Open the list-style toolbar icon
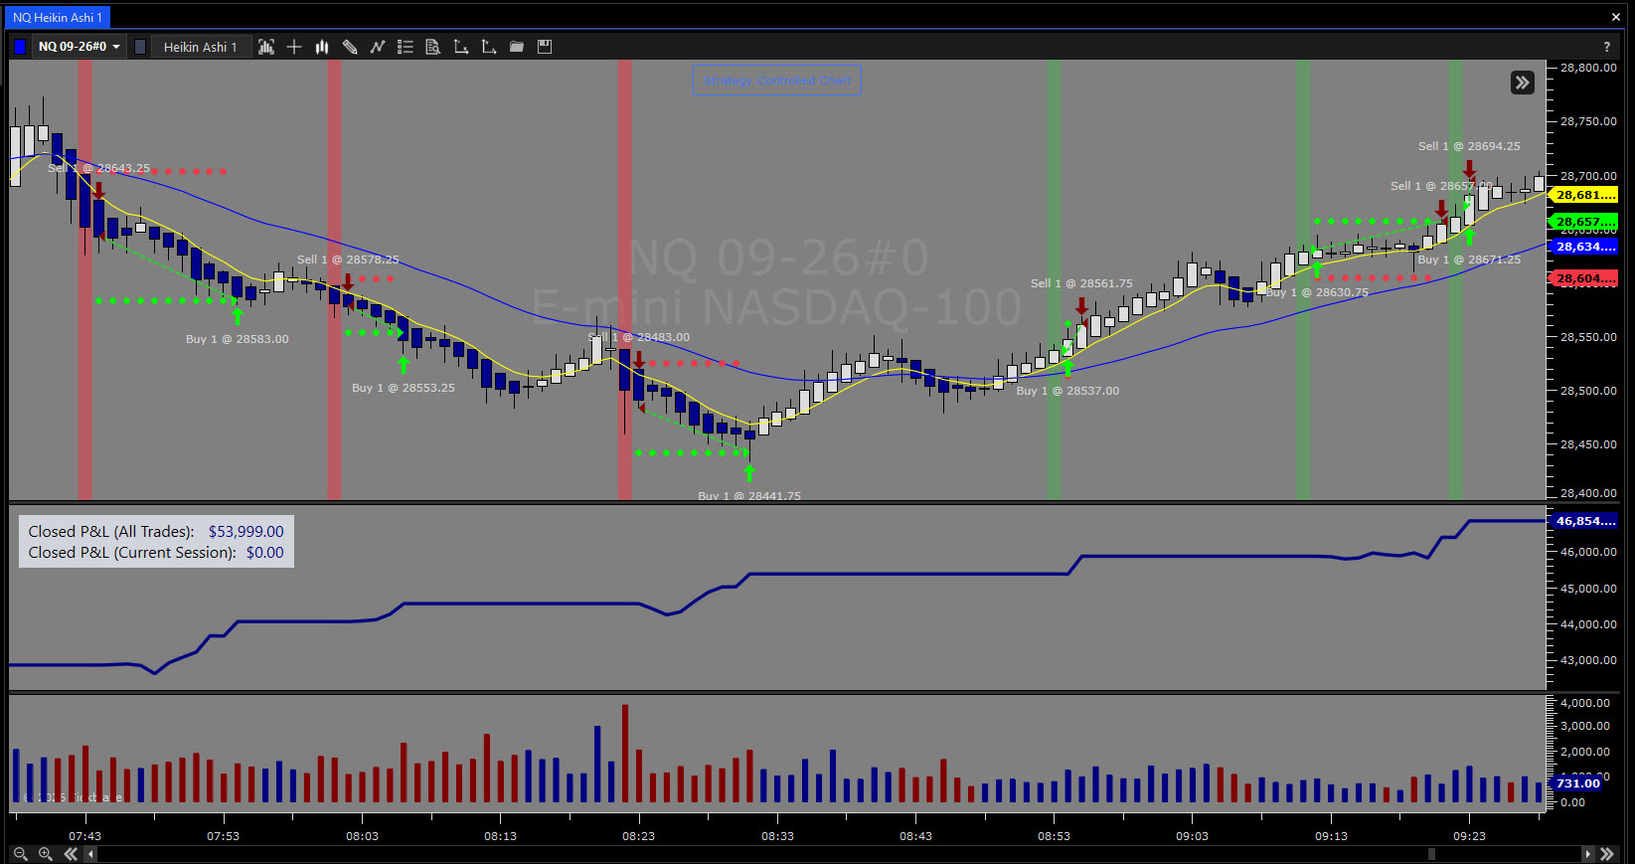This screenshot has width=1635, height=864. click(406, 47)
